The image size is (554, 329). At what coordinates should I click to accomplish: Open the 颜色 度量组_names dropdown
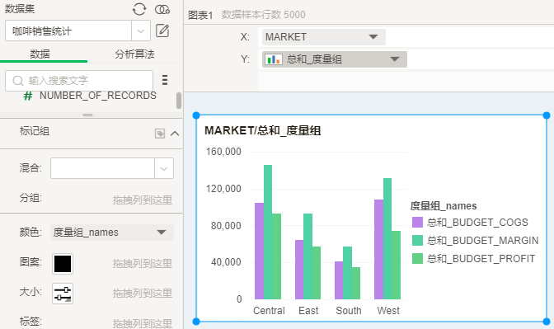coord(162,233)
